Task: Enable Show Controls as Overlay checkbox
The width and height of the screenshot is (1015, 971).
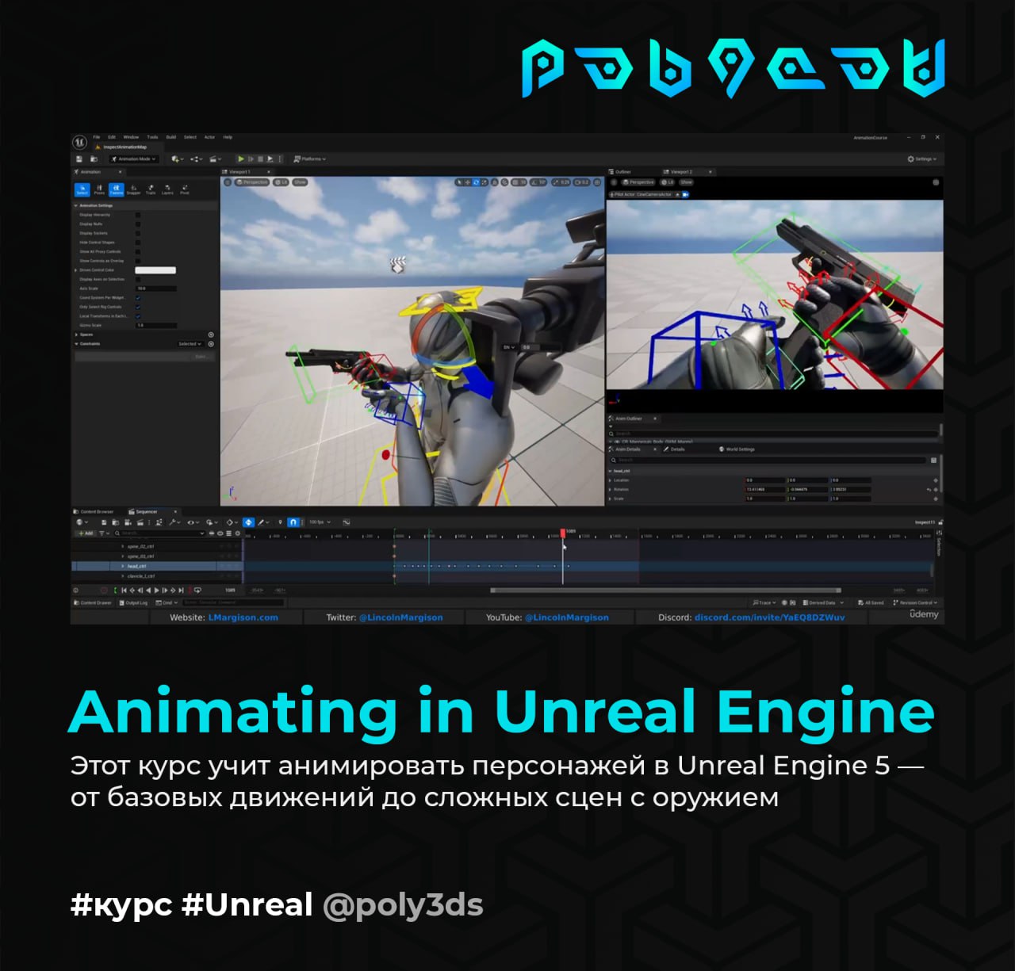Action: coord(138,261)
